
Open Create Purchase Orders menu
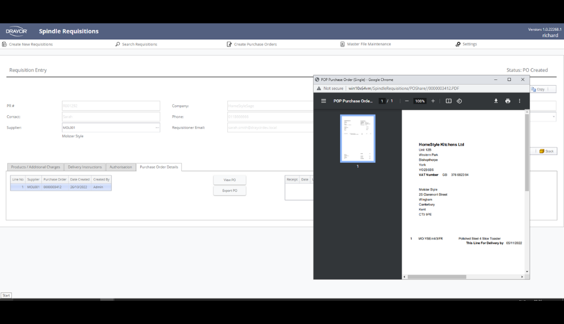(252, 44)
